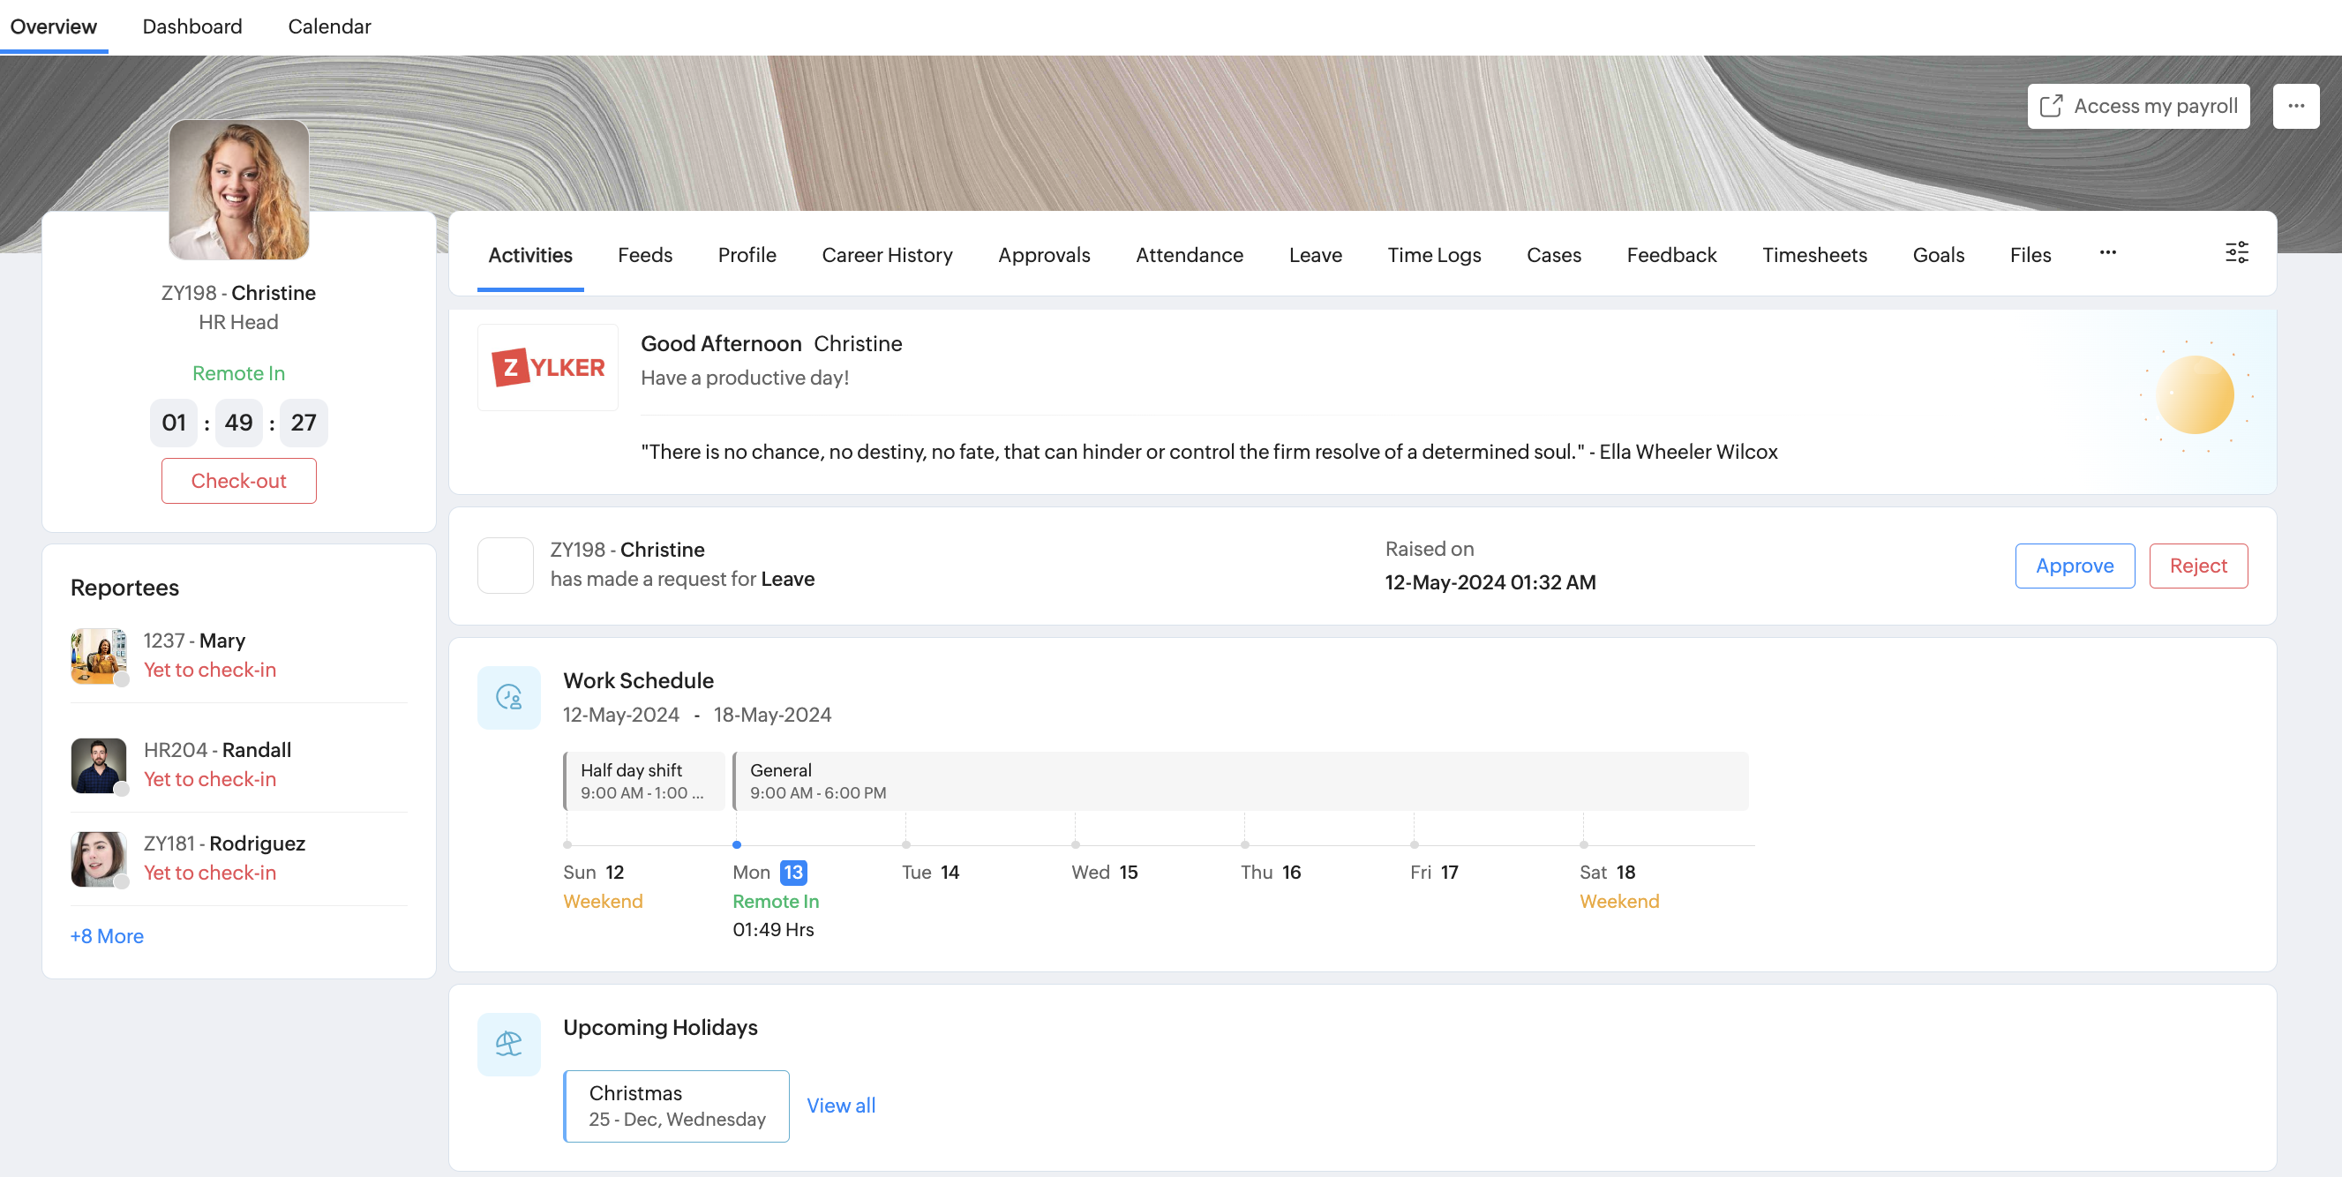Image resolution: width=2342 pixels, height=1177 pixels.
Task: Open the filter settings sliders icon
Action: click(x=2236, y=252)
